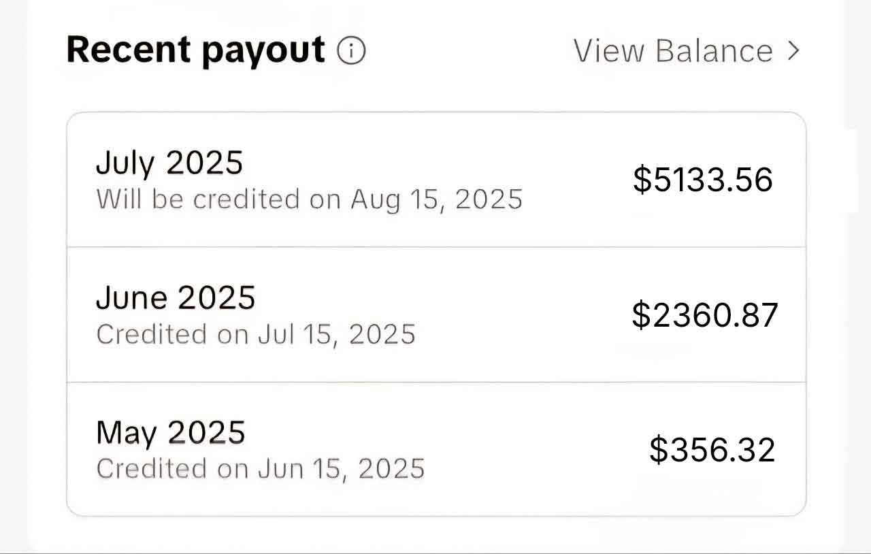The height and width of the screenshot is (554, 871).
Task: Click empty space between heading and View Balance
Action: 470,51
